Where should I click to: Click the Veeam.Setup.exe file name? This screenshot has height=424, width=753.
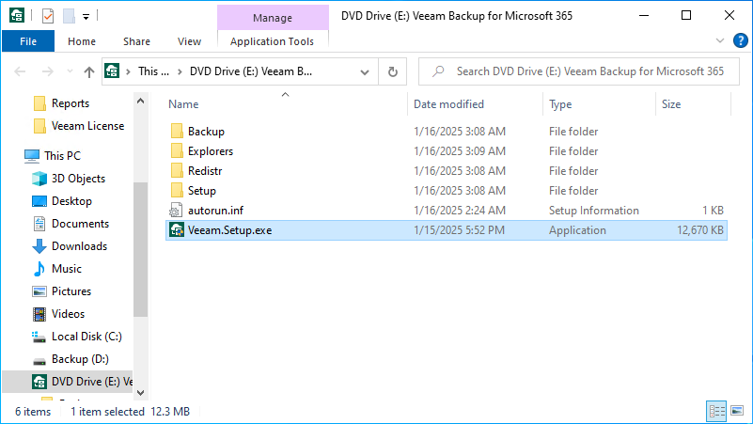pyautogui.click(x=230, y=230)
